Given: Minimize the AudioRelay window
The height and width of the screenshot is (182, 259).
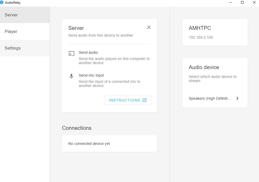Looking at the screenshot, I should (x=231, y=2).
